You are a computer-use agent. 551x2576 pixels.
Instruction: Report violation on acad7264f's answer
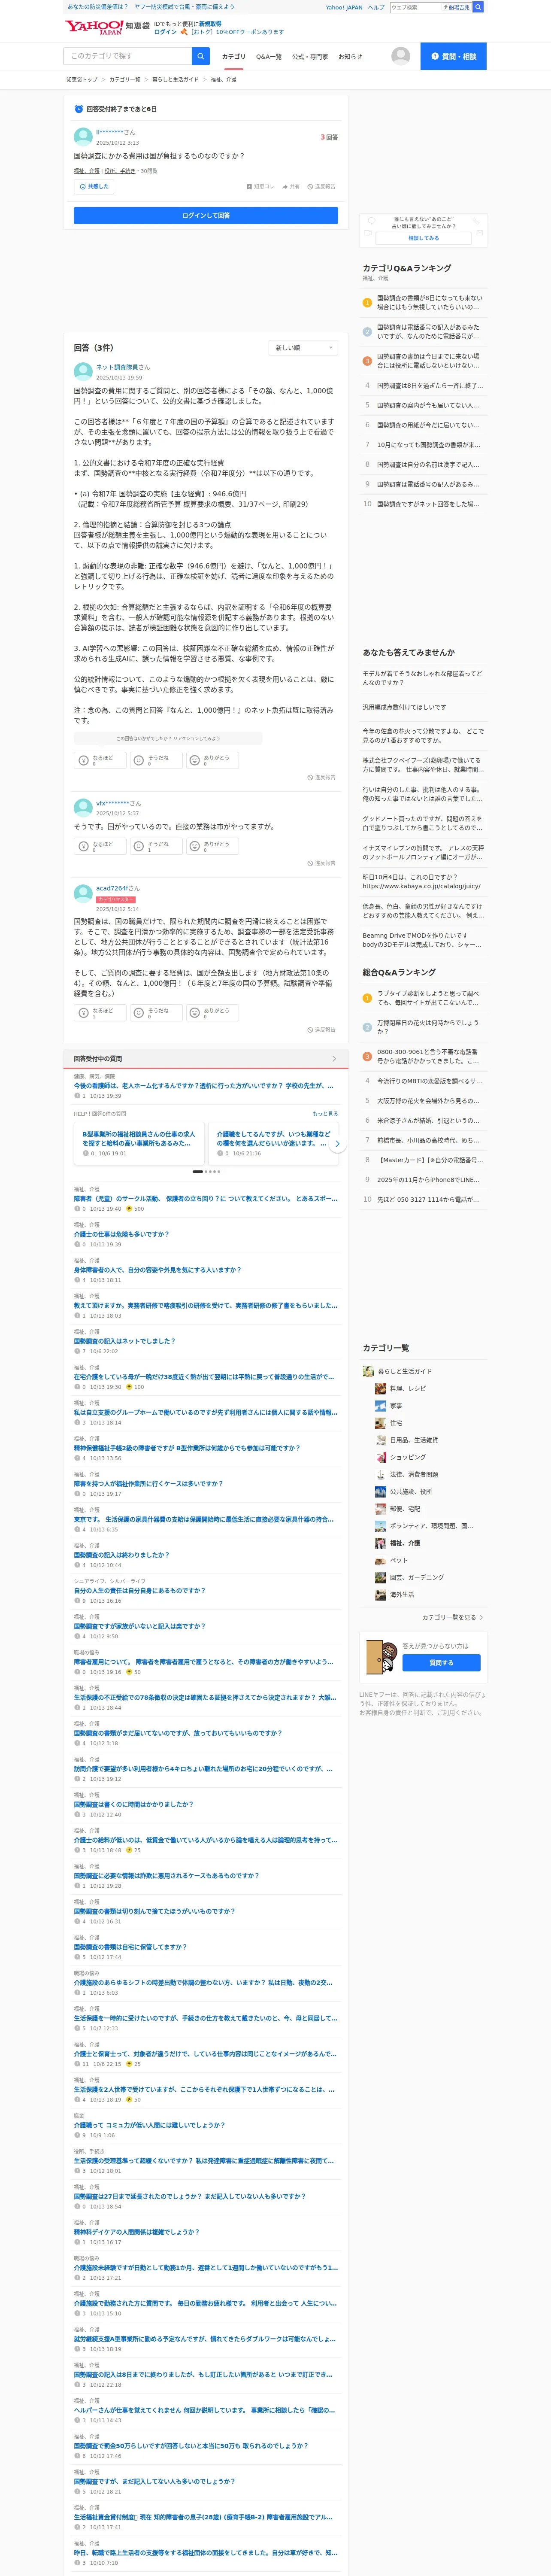(x=321, y=1029)
